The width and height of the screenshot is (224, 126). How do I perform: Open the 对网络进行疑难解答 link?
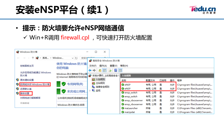click(30, 98)
